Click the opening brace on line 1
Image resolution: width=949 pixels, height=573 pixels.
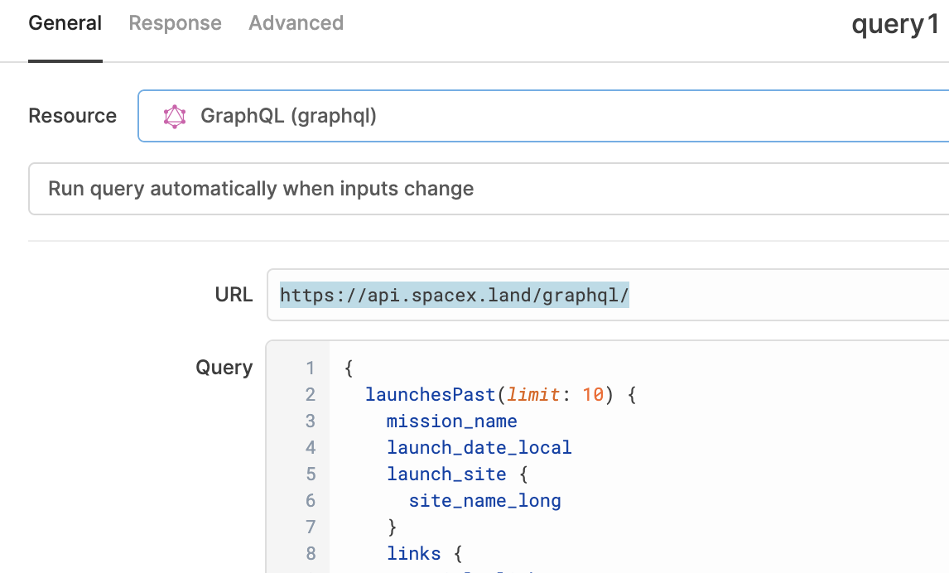pos(349,368)
